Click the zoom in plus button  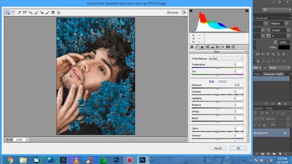click(11, 140)
